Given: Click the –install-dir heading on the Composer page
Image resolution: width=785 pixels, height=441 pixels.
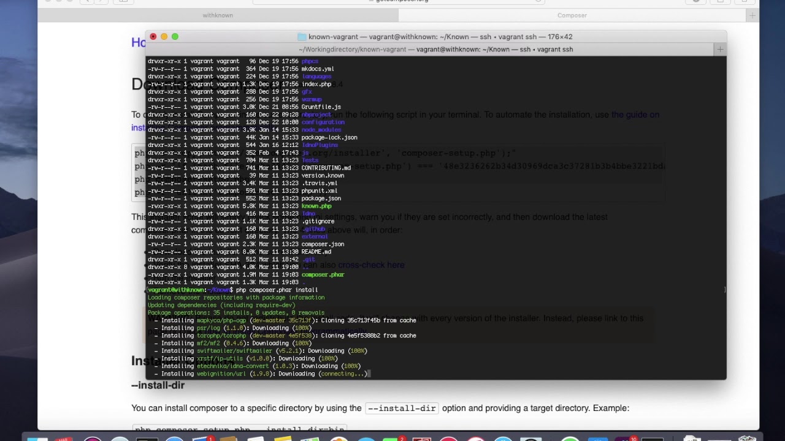Looking at the screenshot, I should (158, 385).
